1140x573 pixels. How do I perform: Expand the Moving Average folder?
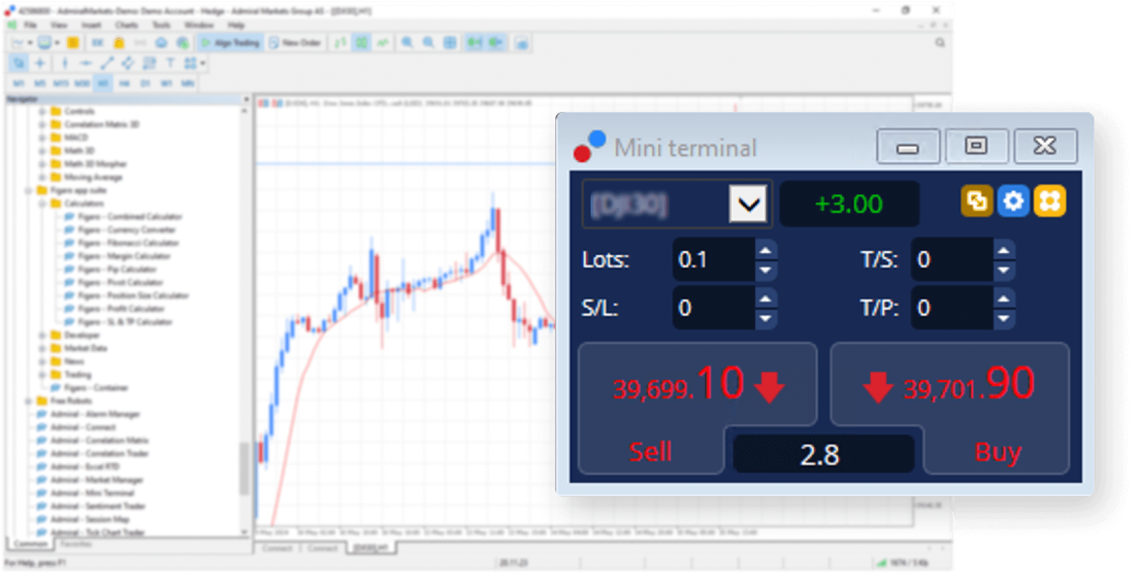click(x=42, y=177)
